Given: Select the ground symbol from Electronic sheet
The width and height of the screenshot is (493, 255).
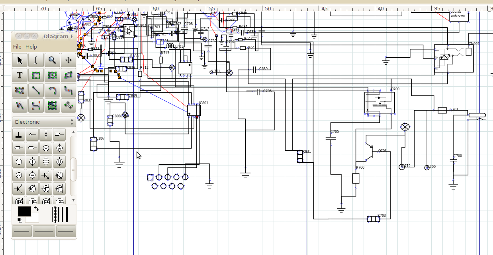Looking at the screenshot, I should [x=19, y=134].
